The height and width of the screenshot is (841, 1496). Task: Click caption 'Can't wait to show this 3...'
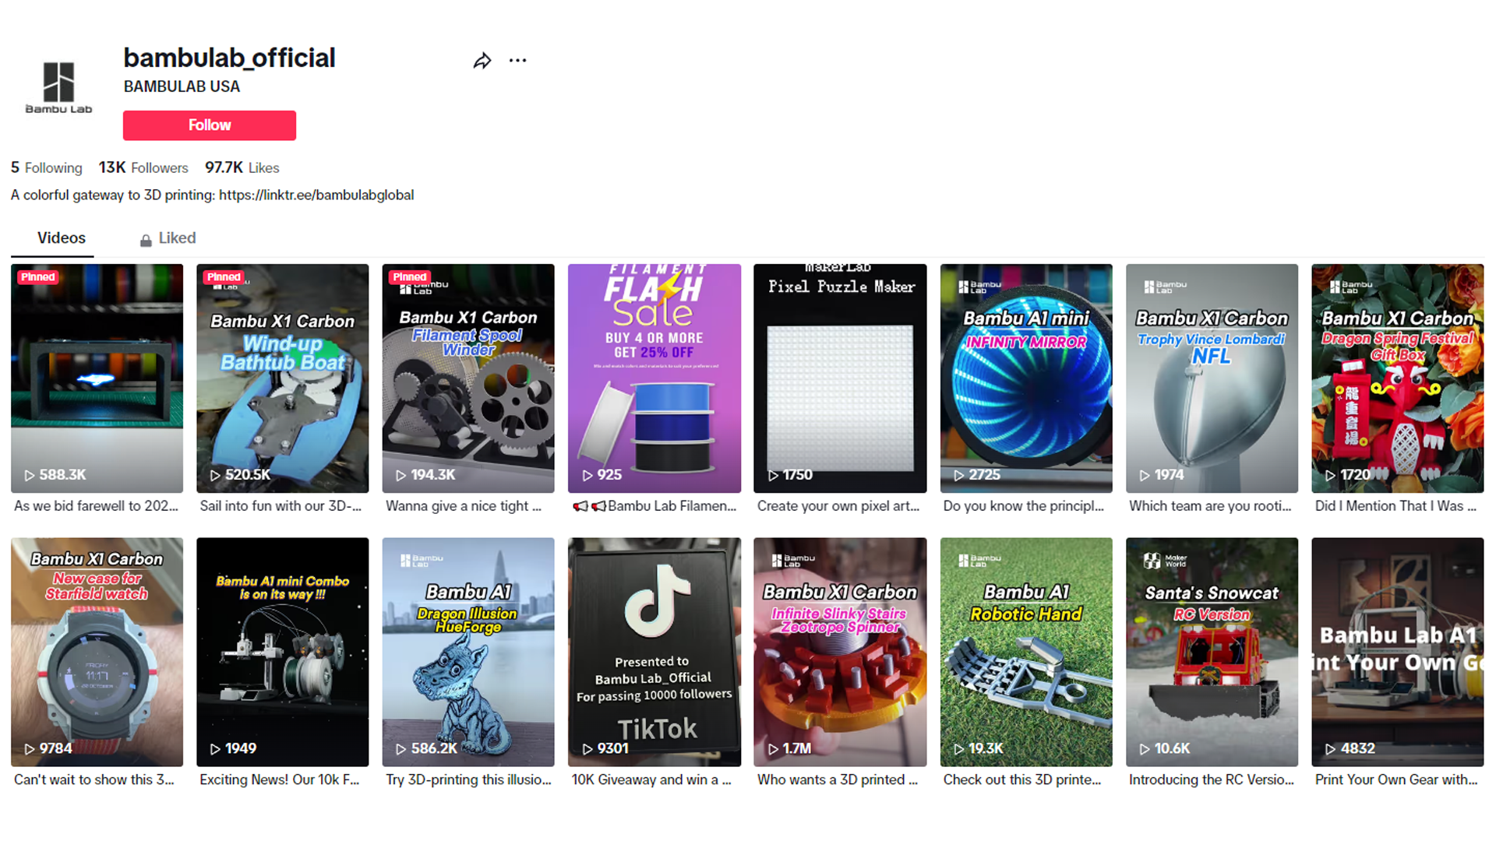(x=94, y=779)
